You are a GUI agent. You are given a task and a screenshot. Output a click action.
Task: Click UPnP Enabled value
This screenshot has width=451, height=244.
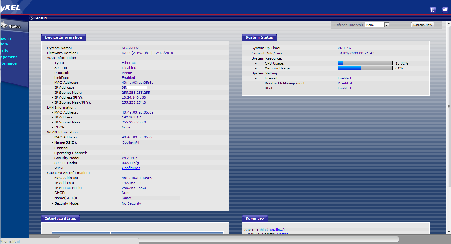pyautogui.click(x=344, y=88)
